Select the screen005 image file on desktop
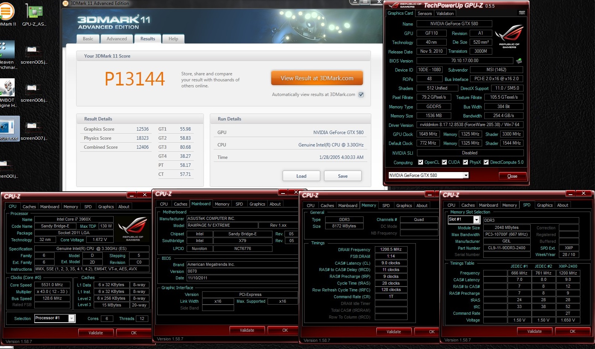Screen dimensions: 595x349 (x=34, y=55)
